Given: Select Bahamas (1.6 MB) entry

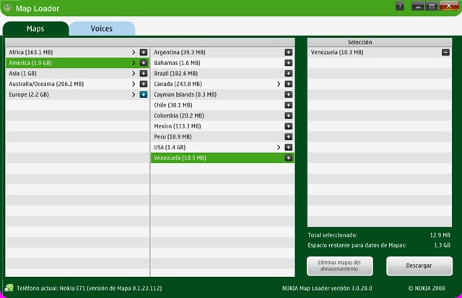Looking at the screenshot, I should tap(222, 63).
